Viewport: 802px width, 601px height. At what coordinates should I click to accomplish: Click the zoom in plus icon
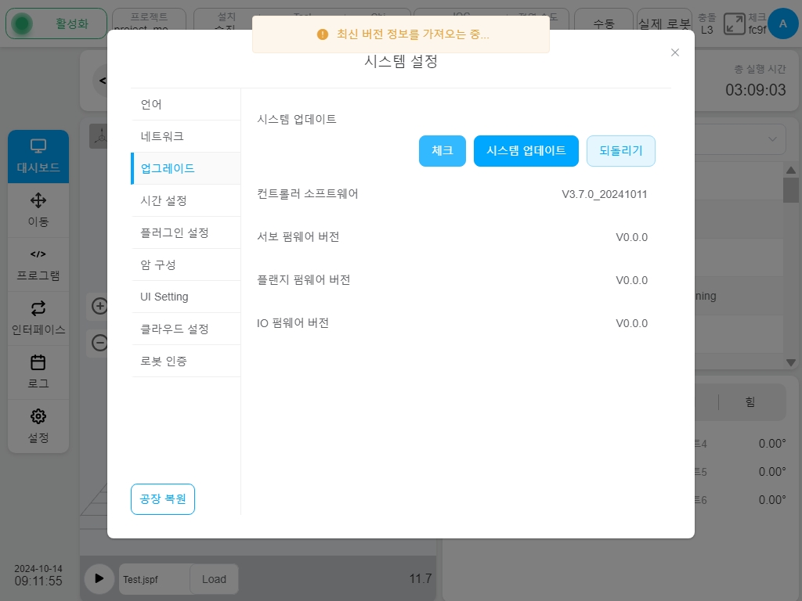99,306
